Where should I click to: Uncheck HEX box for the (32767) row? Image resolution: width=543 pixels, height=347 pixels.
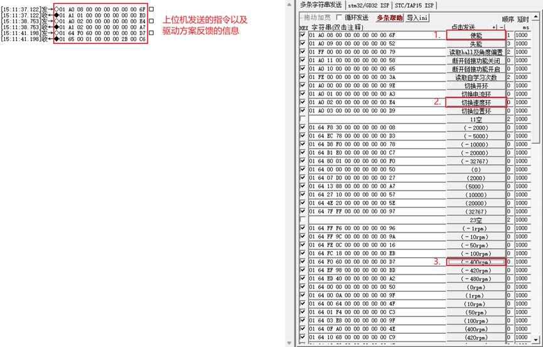coord(303,211)
